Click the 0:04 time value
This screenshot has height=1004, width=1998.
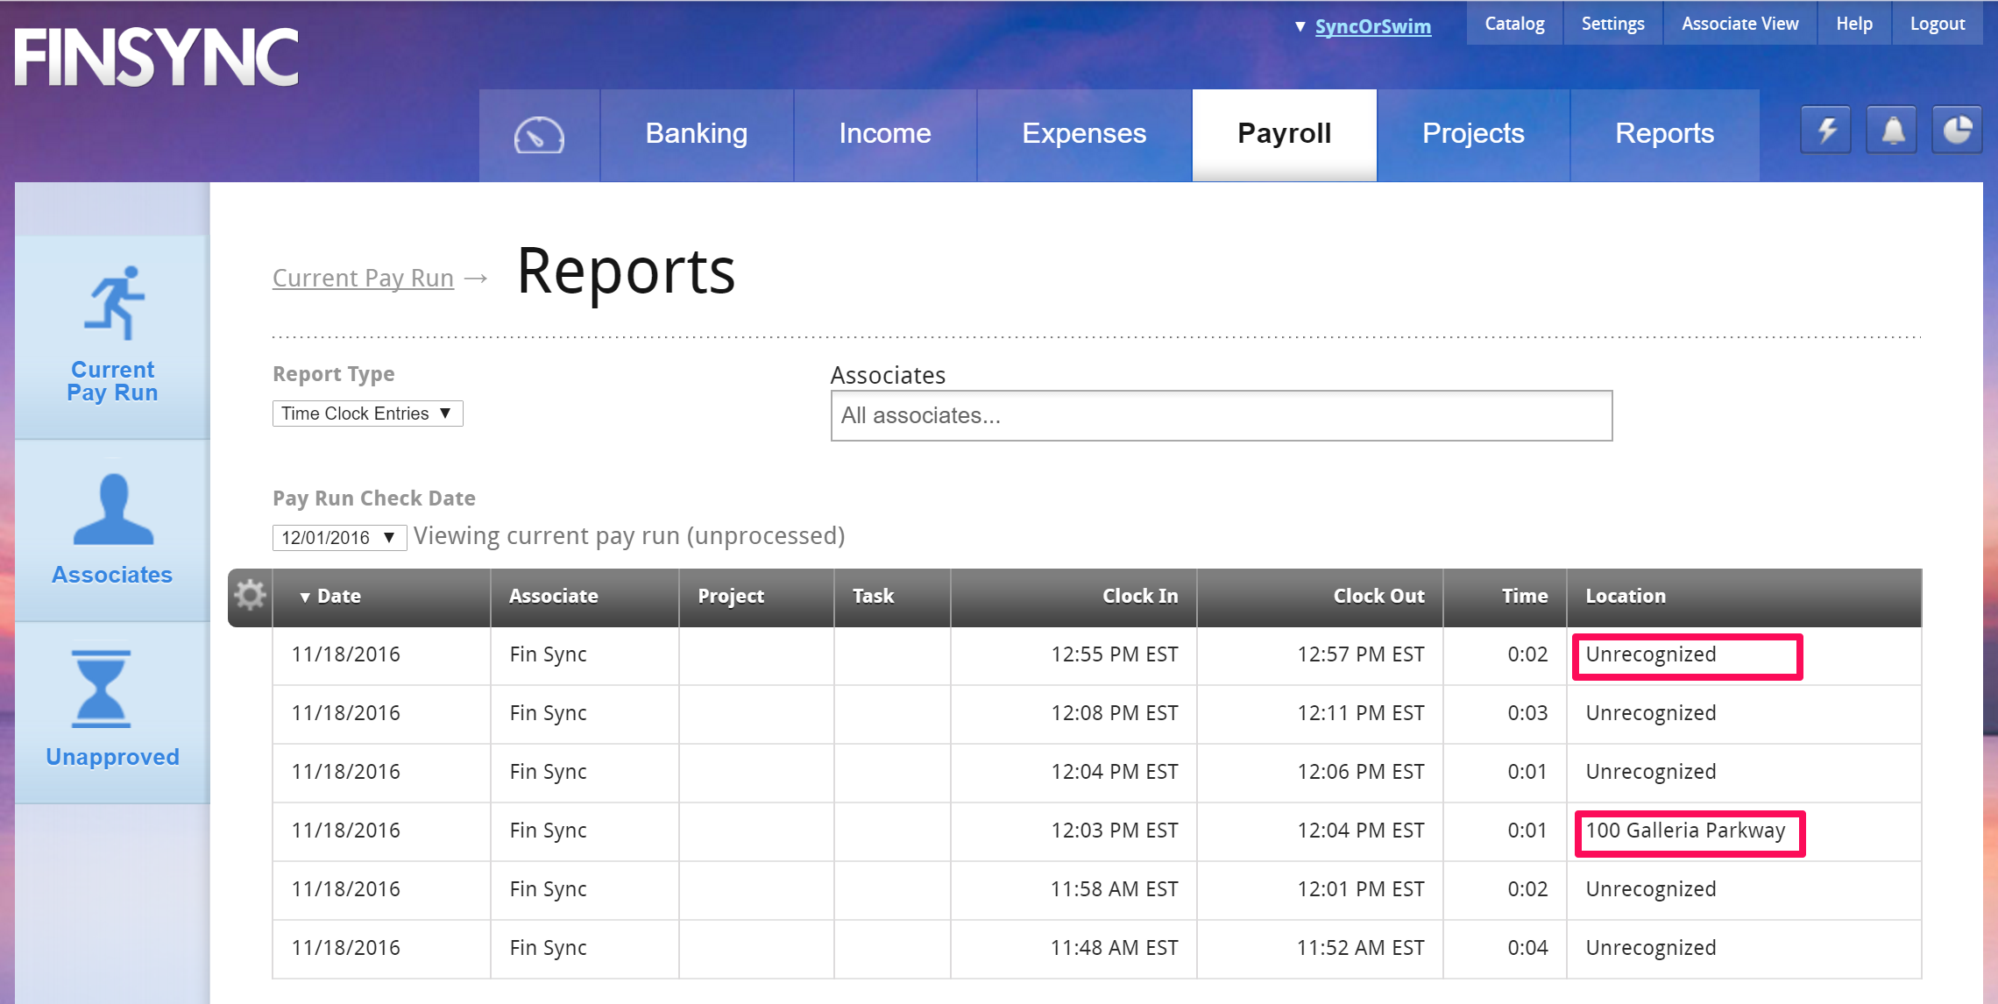point(1527,948)
